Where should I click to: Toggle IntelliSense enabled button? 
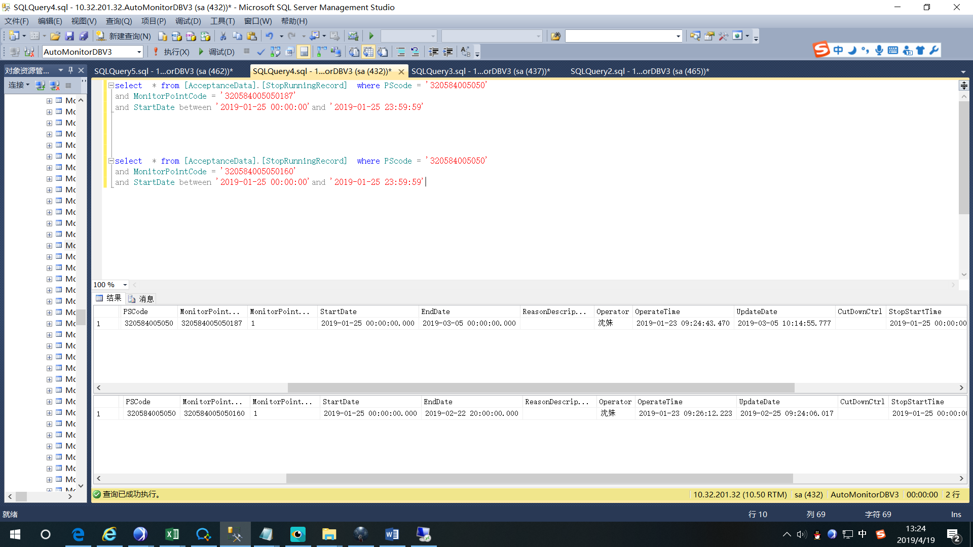pyautogui.click(x=304, y=52)
